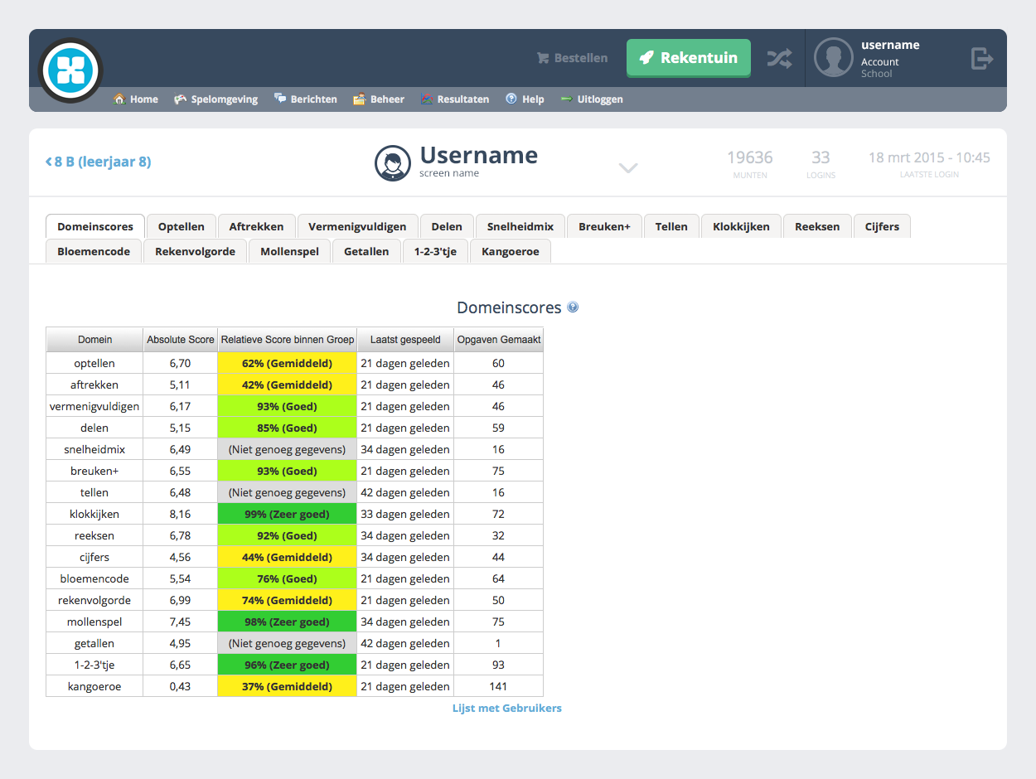1036x779 pixels.
Task: Switch to the Getallen tab
Action: 366,251
